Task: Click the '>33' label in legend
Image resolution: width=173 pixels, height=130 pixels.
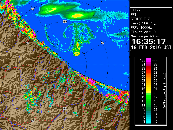Action: [x=142, y=60]
